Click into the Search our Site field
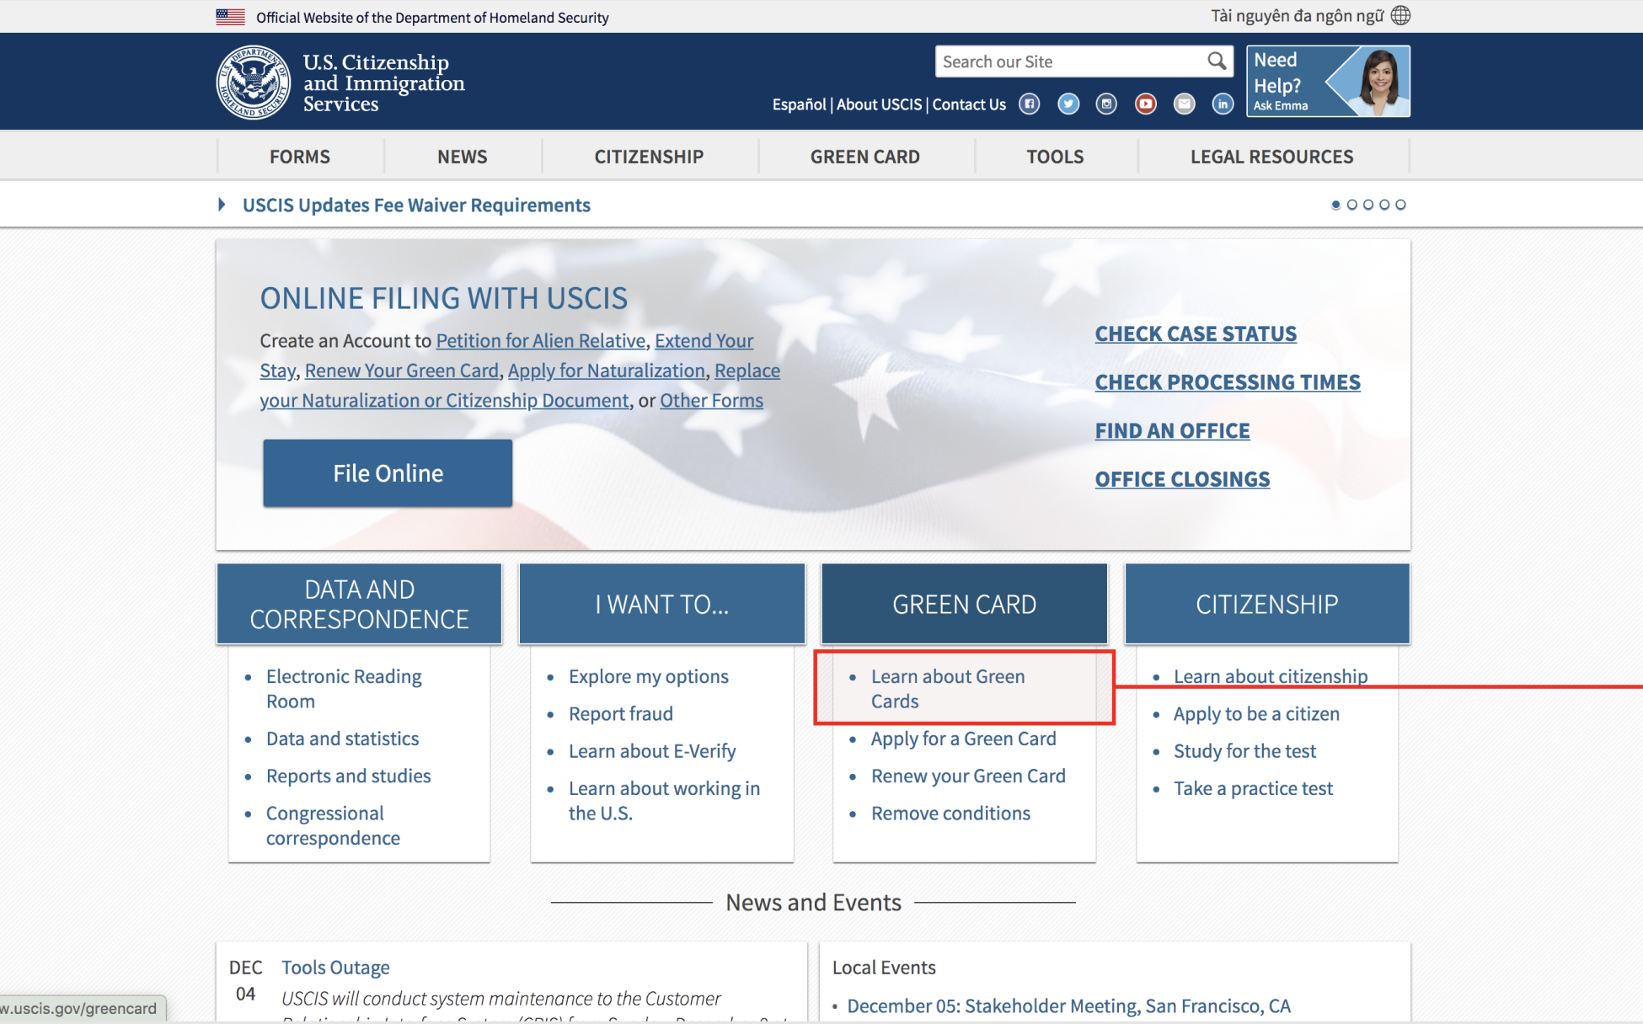 1070,61
